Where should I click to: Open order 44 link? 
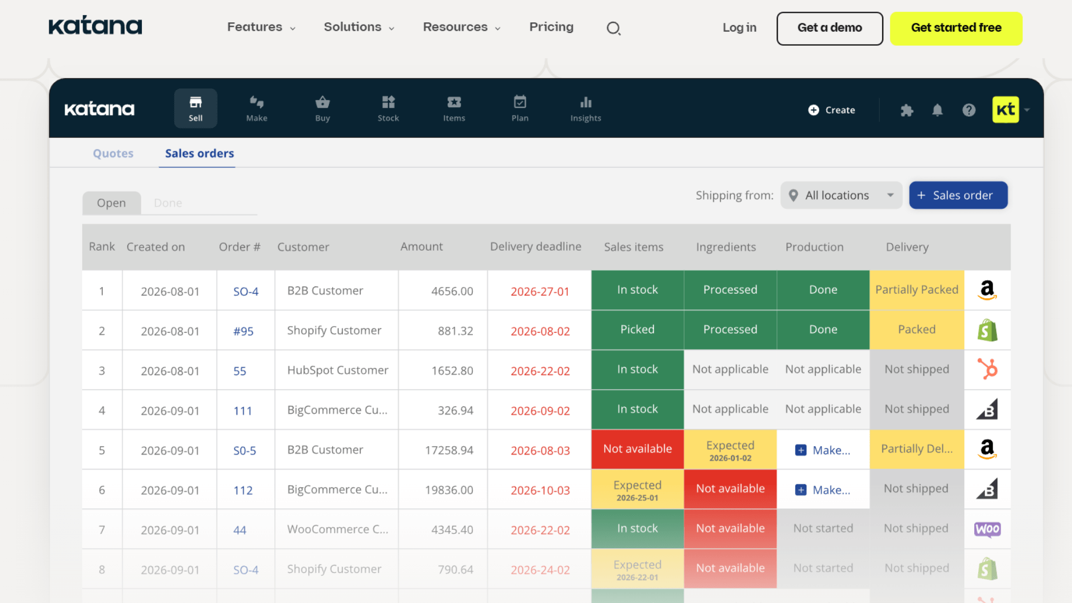[240, 530]
